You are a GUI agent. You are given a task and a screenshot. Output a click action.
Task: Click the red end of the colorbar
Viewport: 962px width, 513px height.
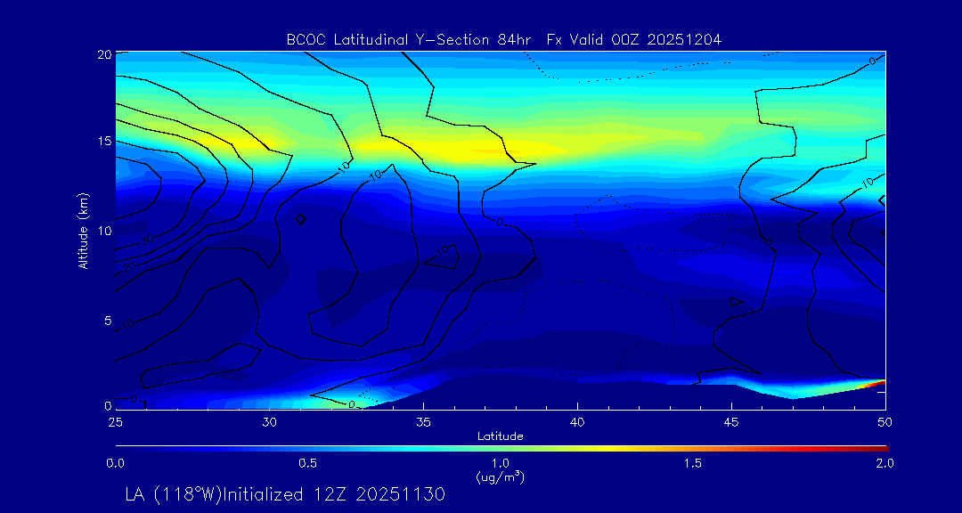tap(882, 447)
